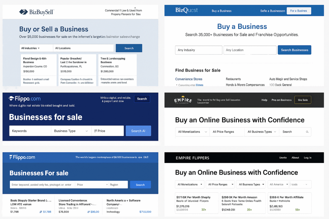Click the Region field on Flippa
This screenshot has width=329, height=219.
pos(118,185)
